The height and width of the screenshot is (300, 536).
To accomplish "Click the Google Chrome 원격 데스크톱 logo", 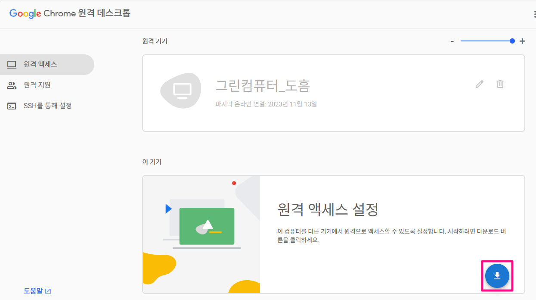I will pos(70,13).
